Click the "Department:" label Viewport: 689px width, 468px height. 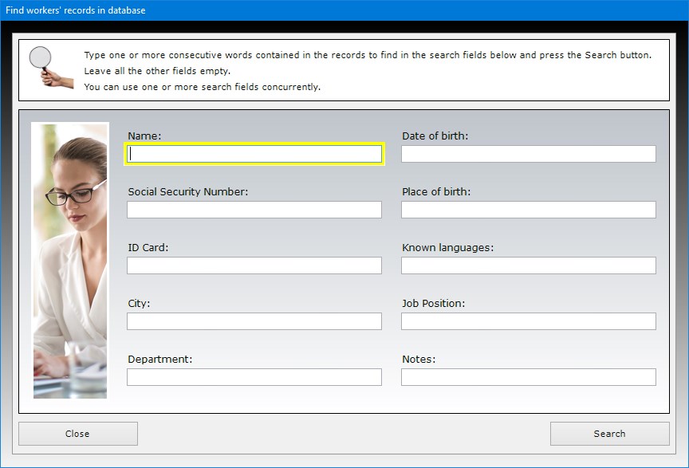(159, 360)
